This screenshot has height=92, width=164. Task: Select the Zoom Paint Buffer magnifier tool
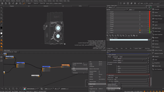(x=1, y=21)
